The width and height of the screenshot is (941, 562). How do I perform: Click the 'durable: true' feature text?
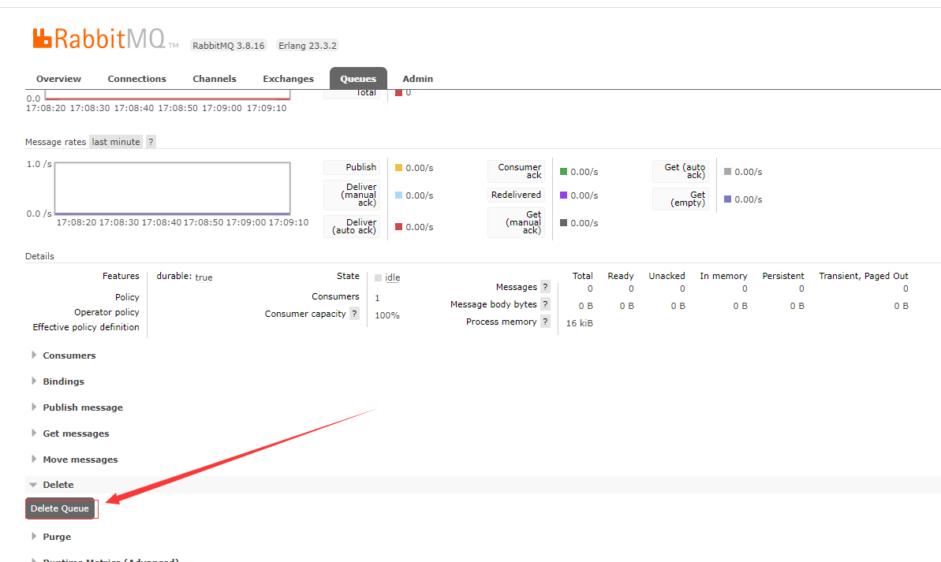point(185,277)
